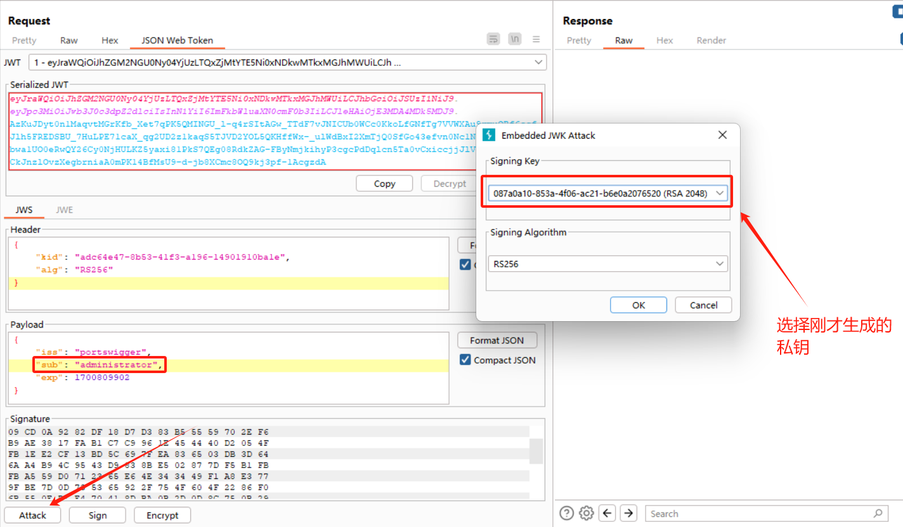
Task: Click the Request panel heading
Action: click(29, 21)
